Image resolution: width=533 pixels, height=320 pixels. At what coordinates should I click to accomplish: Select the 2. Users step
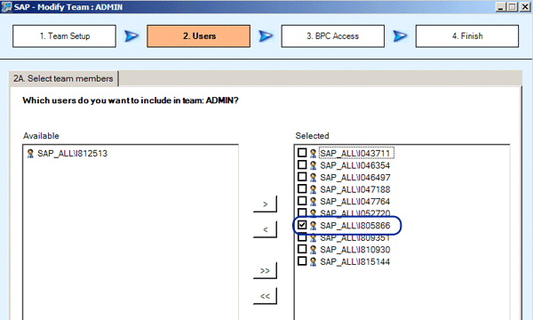tap(198, 36)
